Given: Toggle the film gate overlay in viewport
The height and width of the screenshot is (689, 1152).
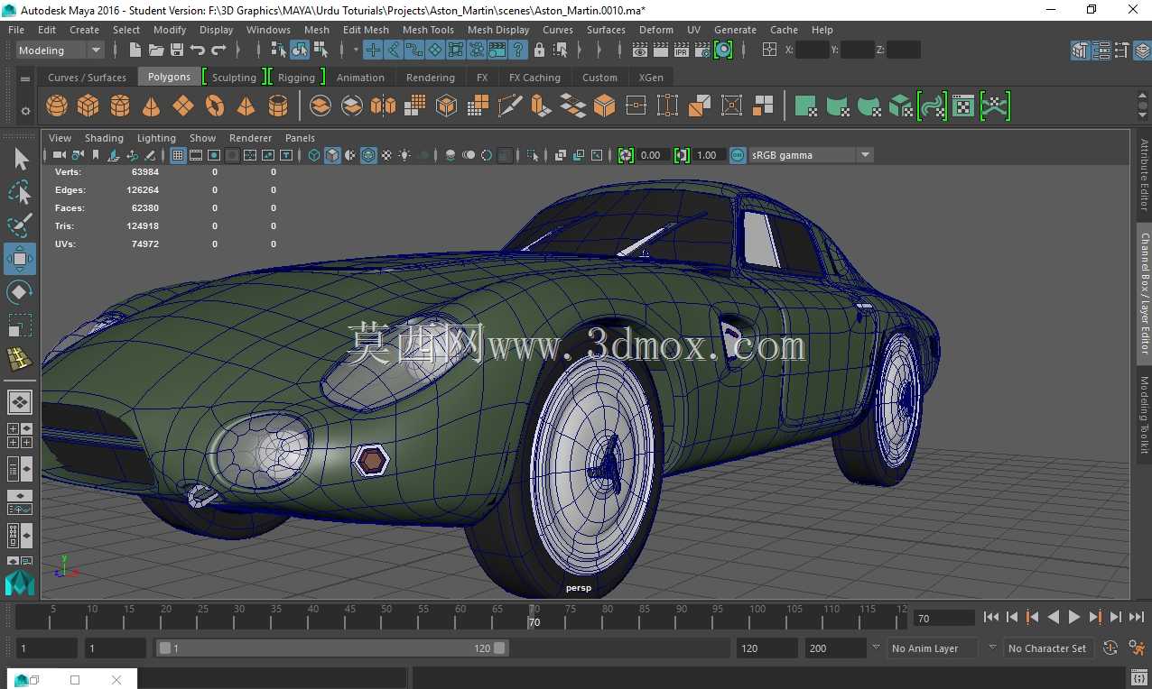Looking at the screenshot, I should tap(196, 155).
